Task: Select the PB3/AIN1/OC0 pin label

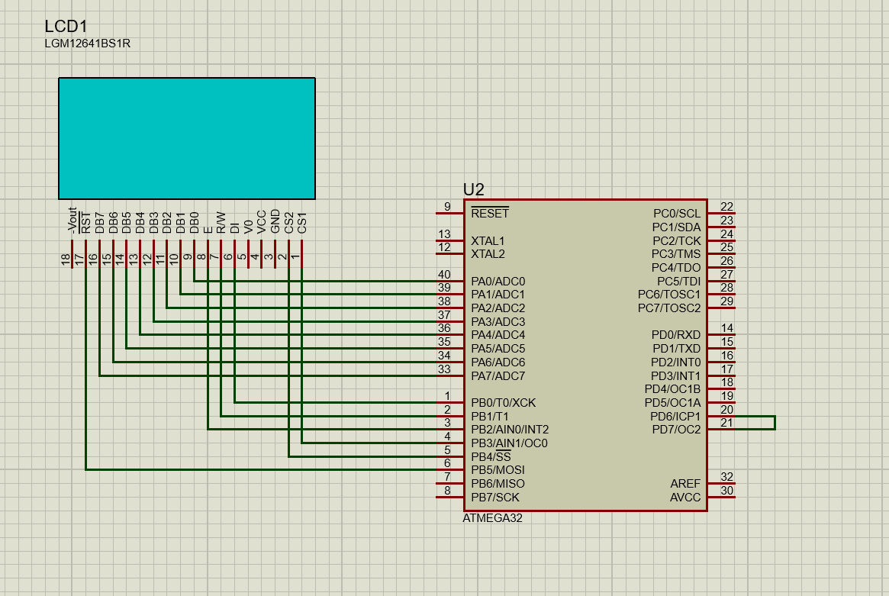Action: point(509,443)
